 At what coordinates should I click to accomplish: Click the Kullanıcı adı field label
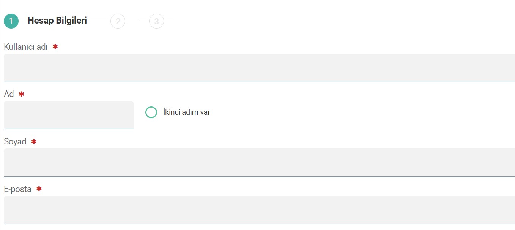25,47
